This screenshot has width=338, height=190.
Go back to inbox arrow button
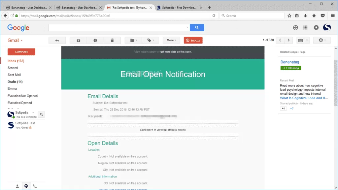[57, 40]
